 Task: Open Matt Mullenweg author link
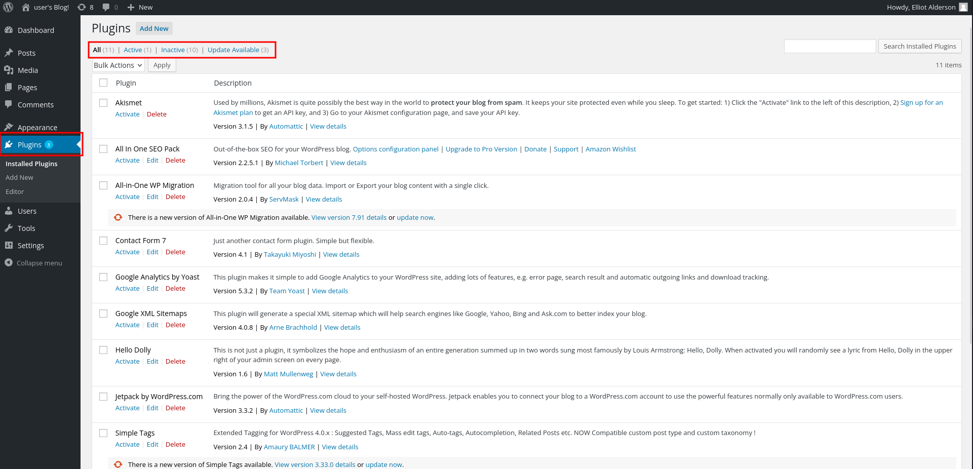pos(289,374)
